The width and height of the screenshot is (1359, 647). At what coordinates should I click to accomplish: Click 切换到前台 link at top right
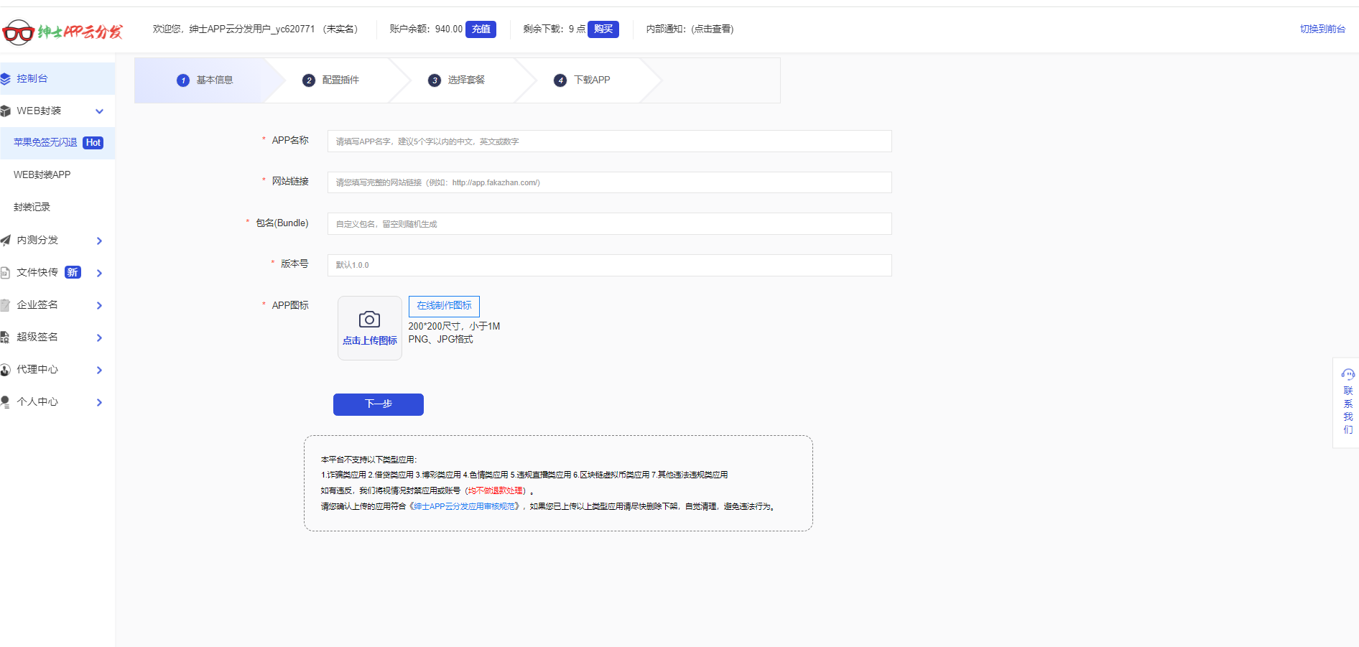click(1322, 29)
